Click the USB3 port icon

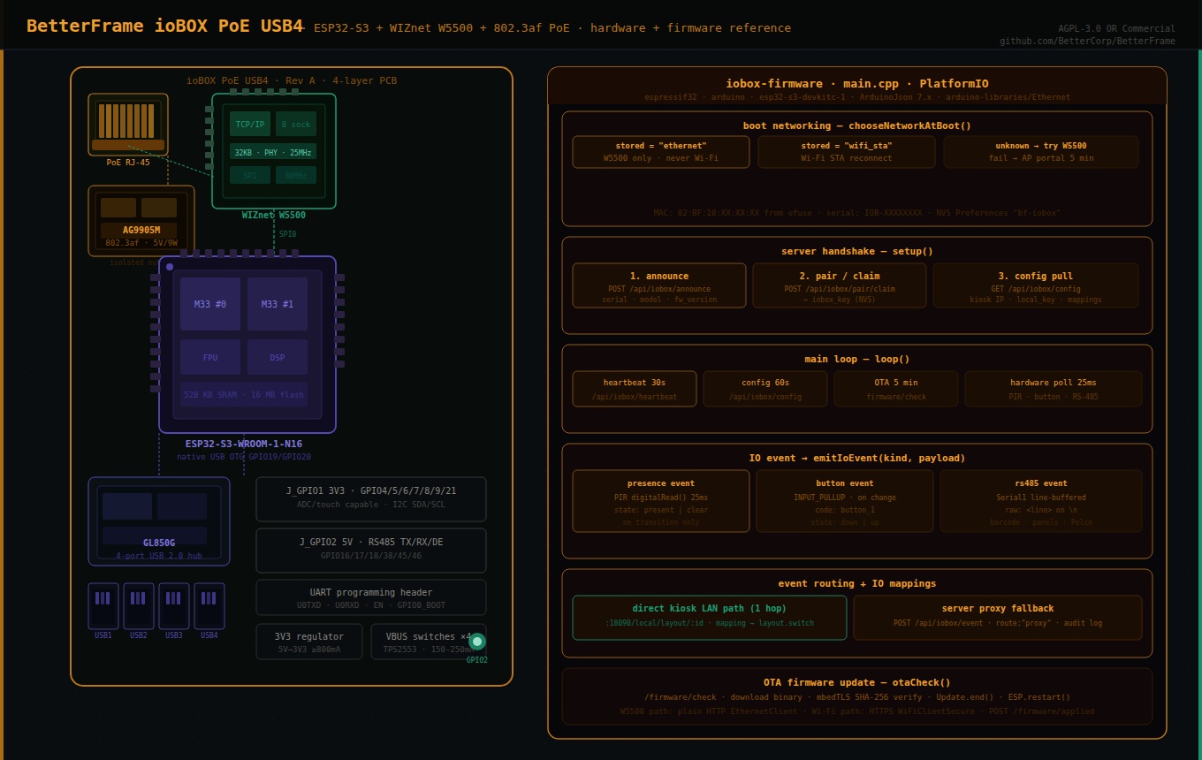[x=174, y=606]
